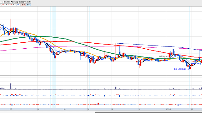Click the crosshair cursor tool icon
This screenshot has height=113, width=202.
pyautogui.click(x=15, y=2)
